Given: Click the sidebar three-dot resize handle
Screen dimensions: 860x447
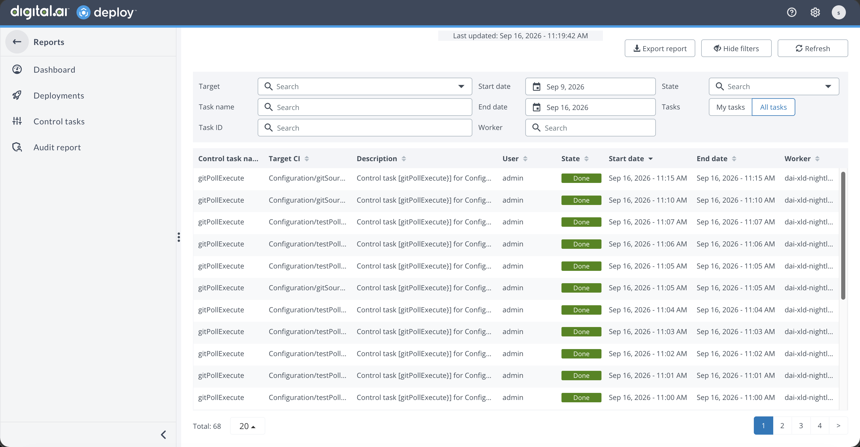Looking at the screenshot, I should (179, 237).
